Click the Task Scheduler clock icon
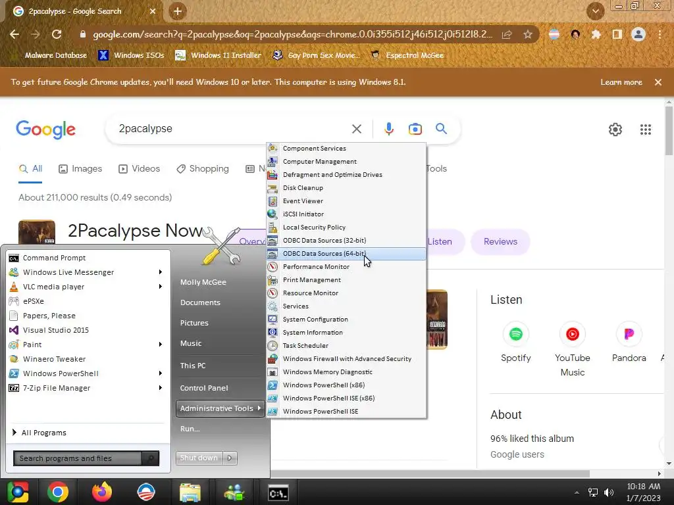The height and width of the screenshot is (505, 674). (x=272, y=346)
